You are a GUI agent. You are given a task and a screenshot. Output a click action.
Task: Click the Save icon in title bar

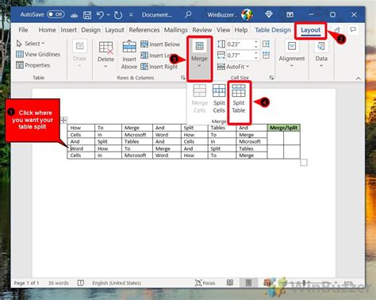(x=87, y=15)
